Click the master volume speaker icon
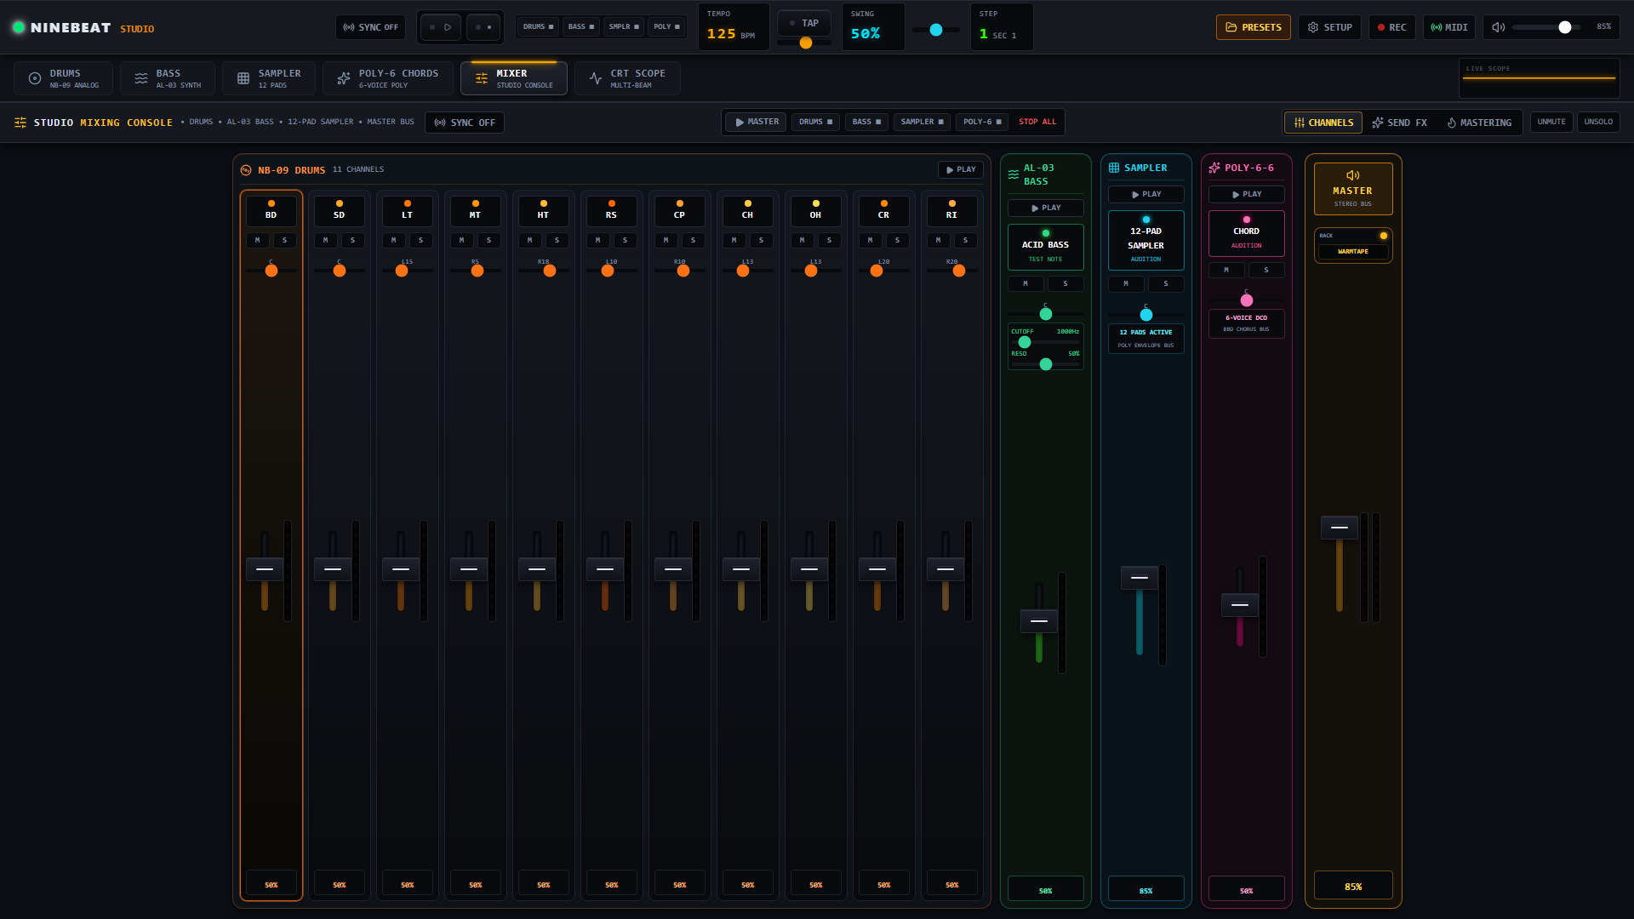This screenshot has height=919, width=1634. coord(1499,27)
